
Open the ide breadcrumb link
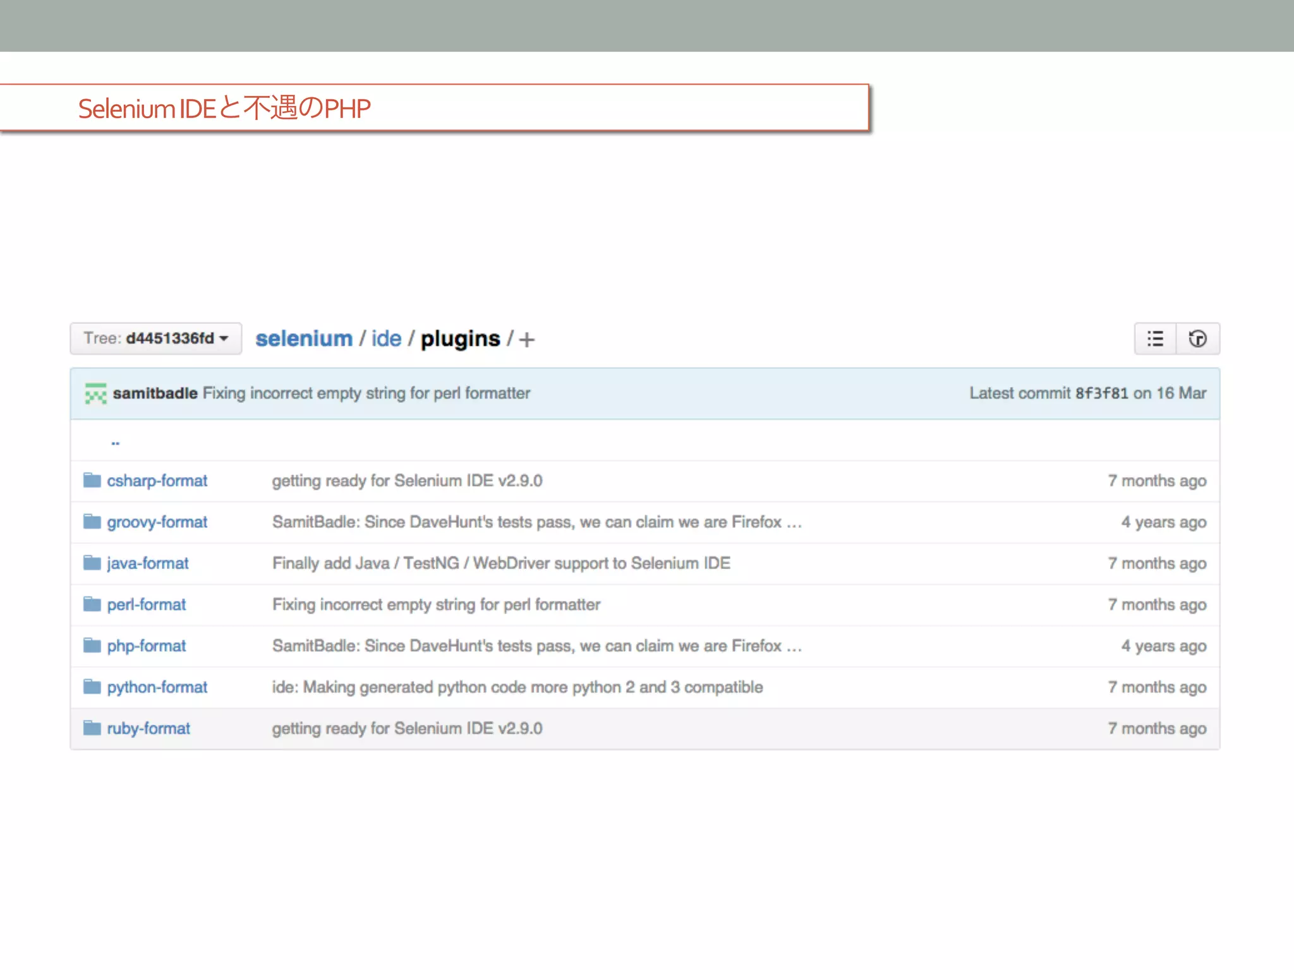tap(386, 338)
